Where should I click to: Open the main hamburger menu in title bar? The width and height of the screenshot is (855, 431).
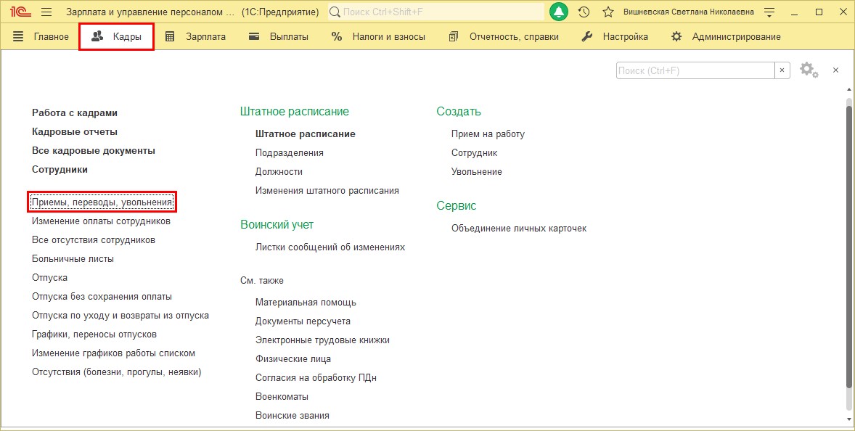pos(46,12)
